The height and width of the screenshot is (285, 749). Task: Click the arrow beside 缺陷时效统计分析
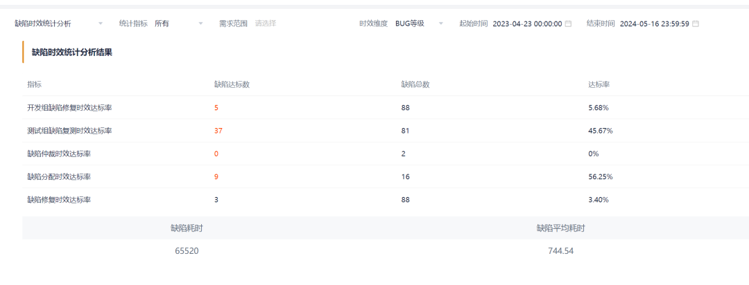tap(101, 24)
